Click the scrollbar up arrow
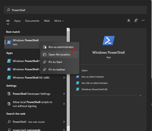Viewport: 152px width, 131px height. pyautogui.click(x=68, y=30)
